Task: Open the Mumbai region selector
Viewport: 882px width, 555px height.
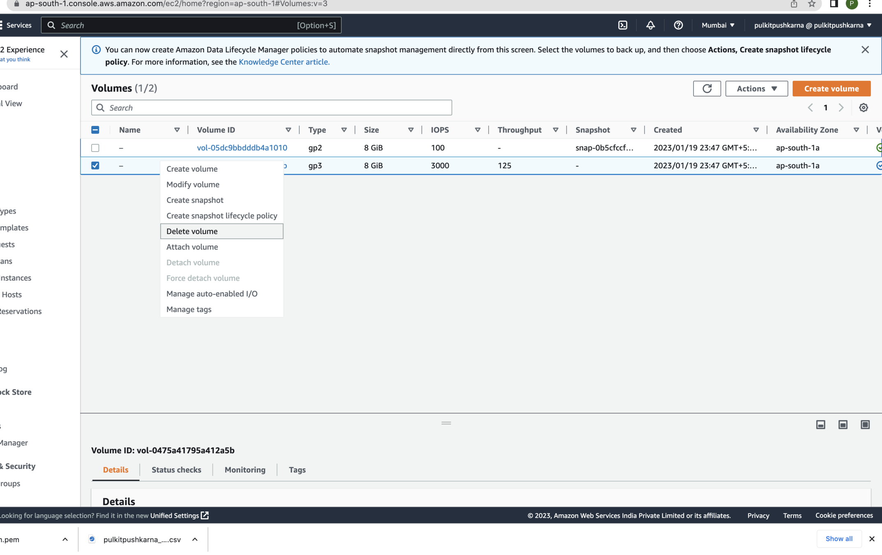Action: coord(718,25)
